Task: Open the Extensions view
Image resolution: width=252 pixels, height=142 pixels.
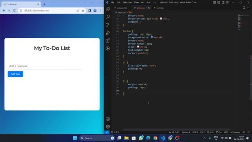Action: (x=108, y=40)
